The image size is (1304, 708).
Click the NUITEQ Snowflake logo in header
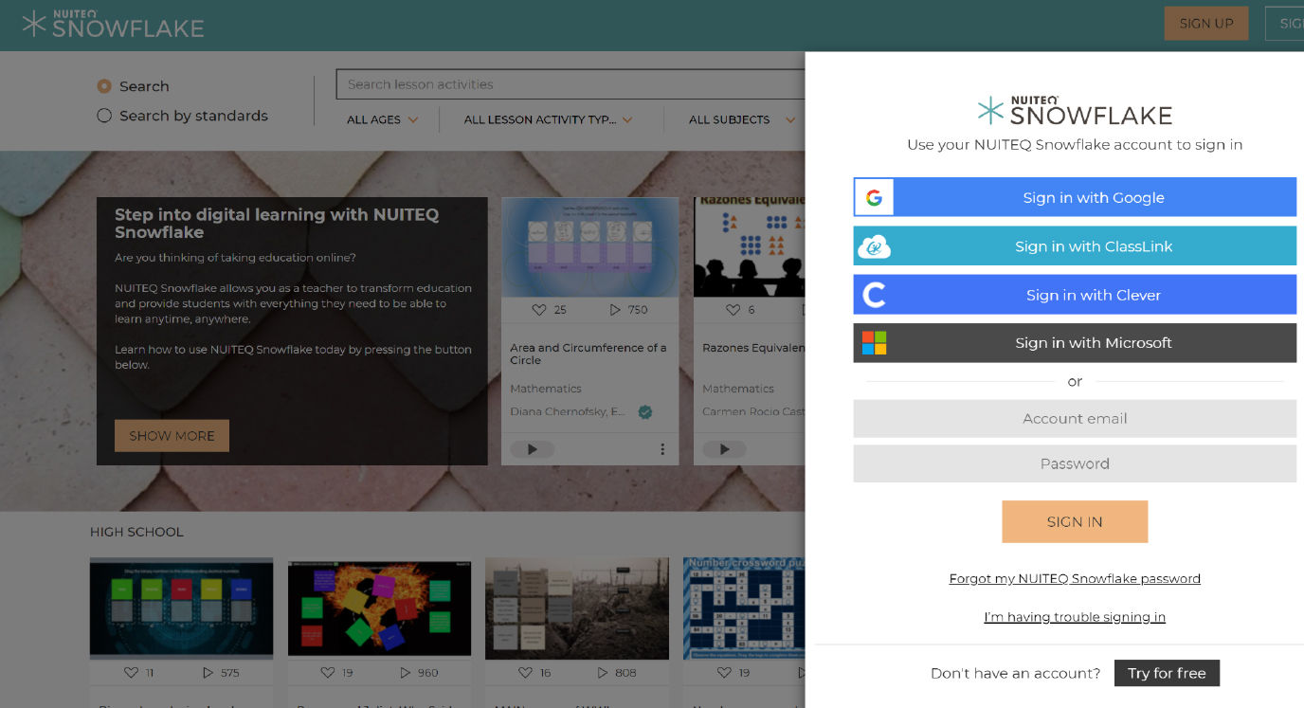pyautogui.click(x=113, y=25)
